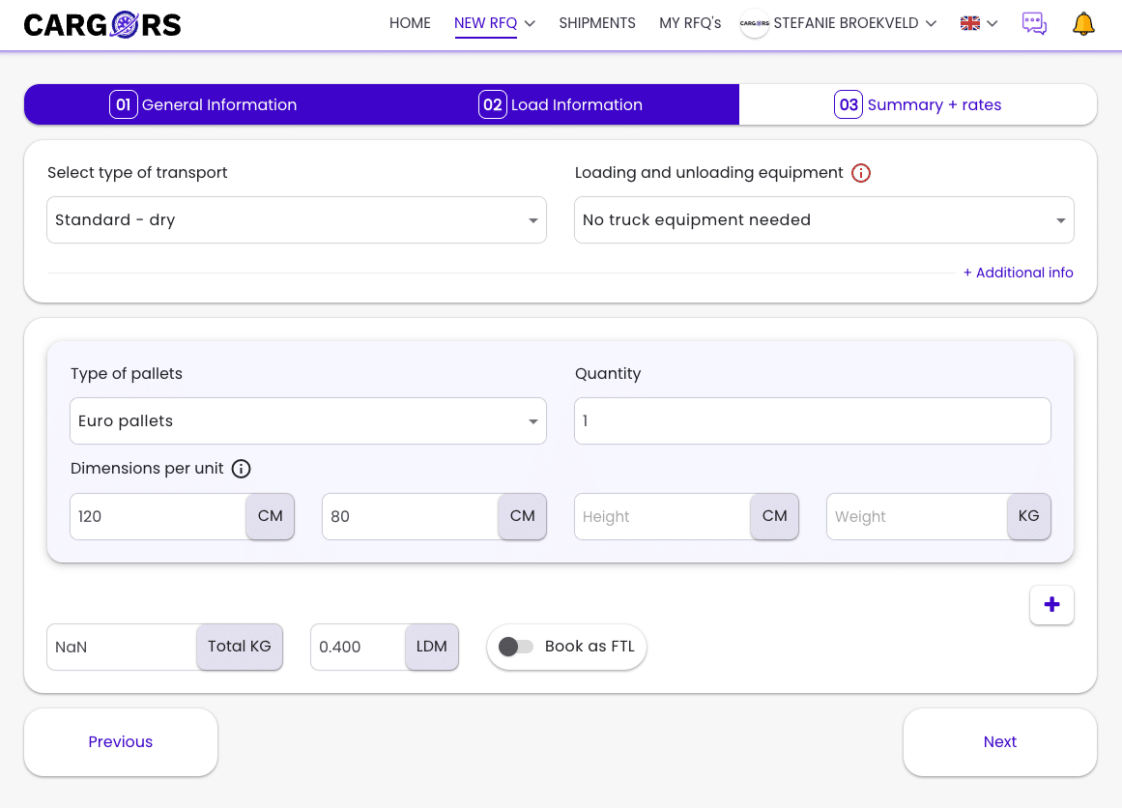The height and width of the screenshot is (808, 1122).
Task: Click the Height input field
Action: click(x=662, y=517)
